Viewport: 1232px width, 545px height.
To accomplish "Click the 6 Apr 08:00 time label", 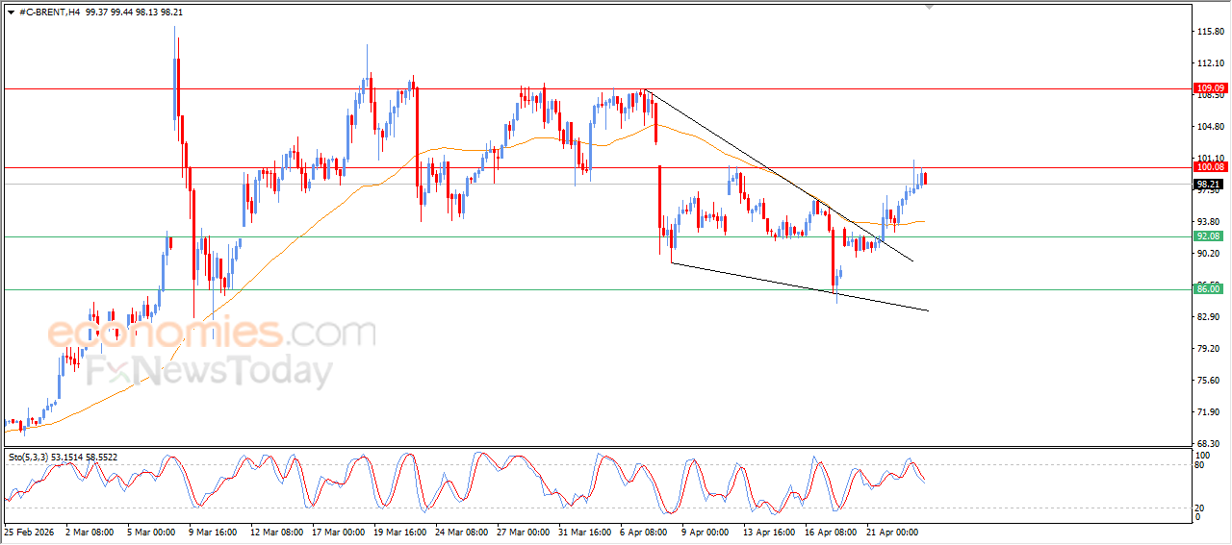I will pyautogui.click(x=645, y=531).
